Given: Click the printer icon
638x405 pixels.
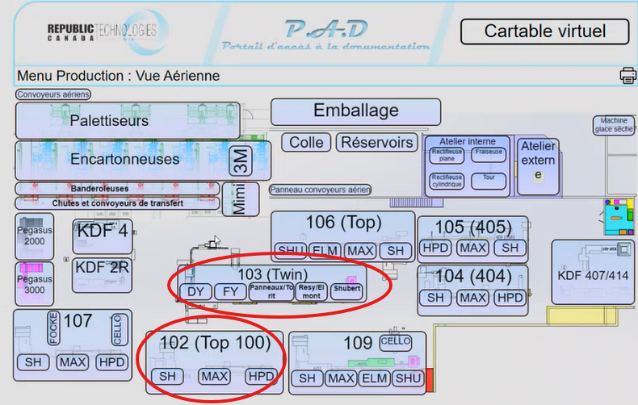Looking at the screenshot, I should (628, 76).
